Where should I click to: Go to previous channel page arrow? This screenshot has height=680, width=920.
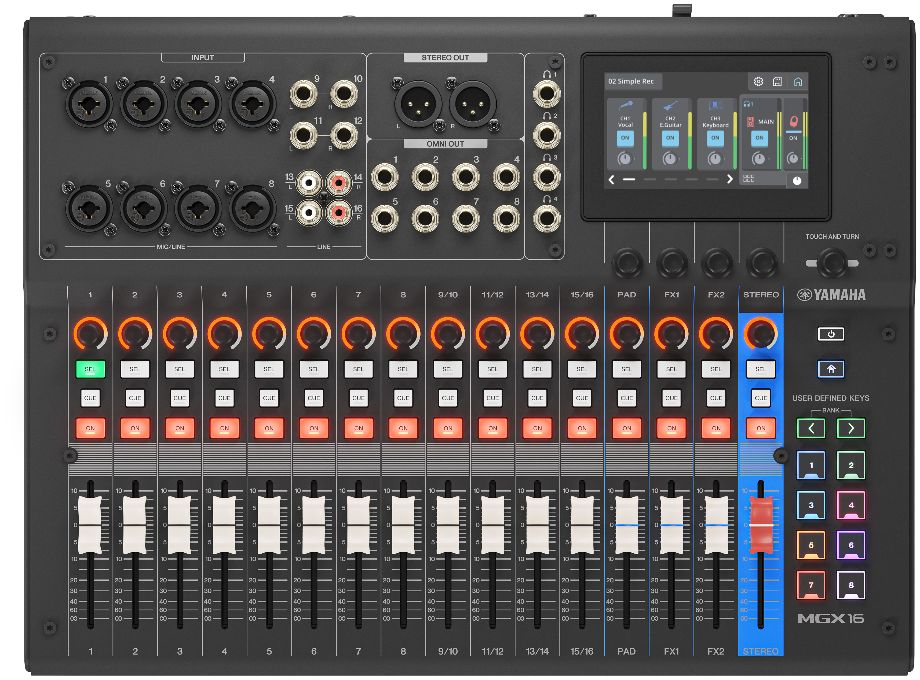[612, 179]
